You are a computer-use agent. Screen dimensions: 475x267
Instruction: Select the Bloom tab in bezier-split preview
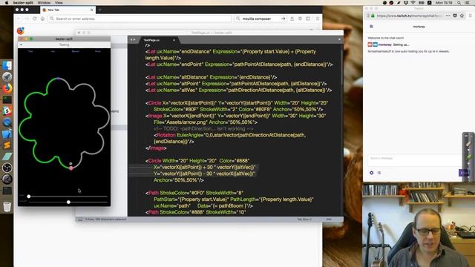[x=76, y=51]
